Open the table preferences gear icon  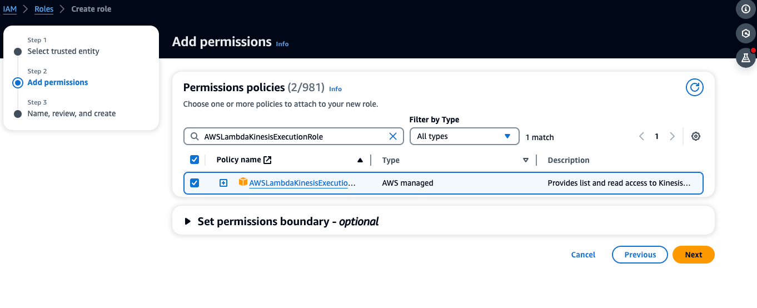pos(695,136)
